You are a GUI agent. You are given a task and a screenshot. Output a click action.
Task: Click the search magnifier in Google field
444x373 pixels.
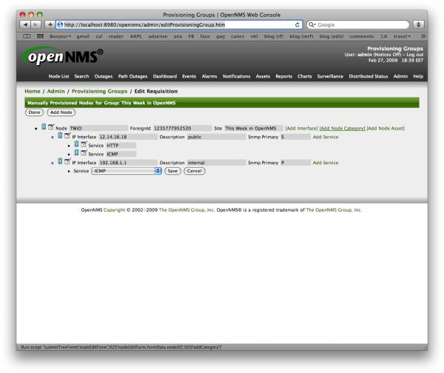pyautogui.click(x=312, y=24)
